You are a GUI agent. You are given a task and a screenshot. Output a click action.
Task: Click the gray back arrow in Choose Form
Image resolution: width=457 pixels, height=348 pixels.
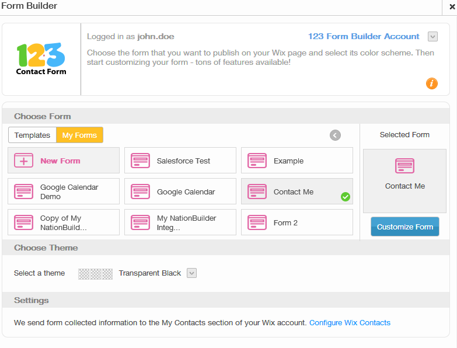click(x=335, y=135)
